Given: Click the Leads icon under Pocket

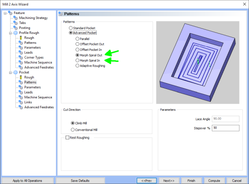Looking at the screenshot, I should pyautogui.click(x=21, y=92).
